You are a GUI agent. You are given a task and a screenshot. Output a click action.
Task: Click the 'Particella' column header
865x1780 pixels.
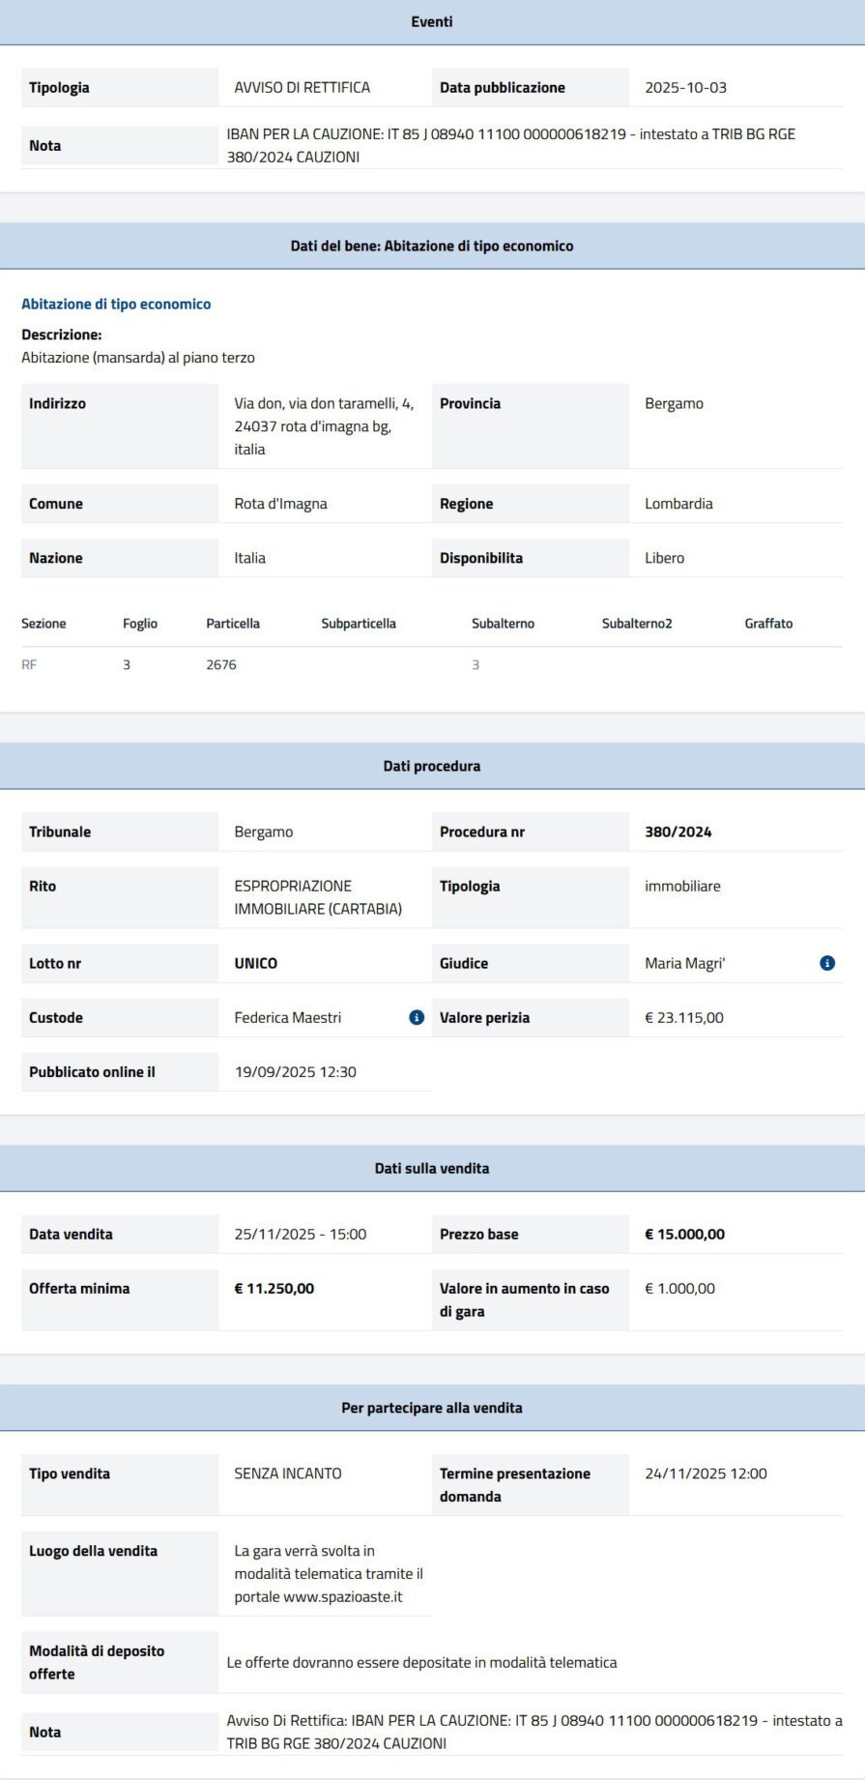point(233,624)
